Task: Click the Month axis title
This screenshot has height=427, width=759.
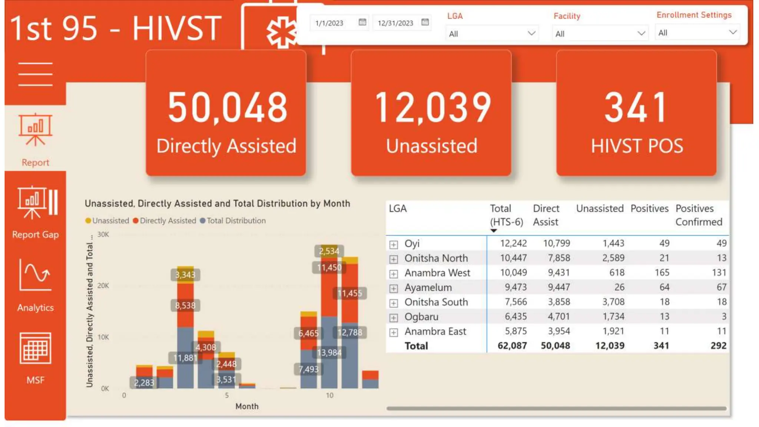Action: click(x=247, y=406)
